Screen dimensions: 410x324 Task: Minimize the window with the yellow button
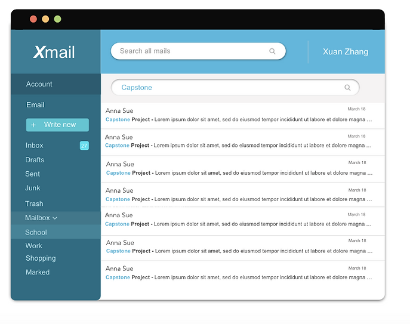point(45,19)
